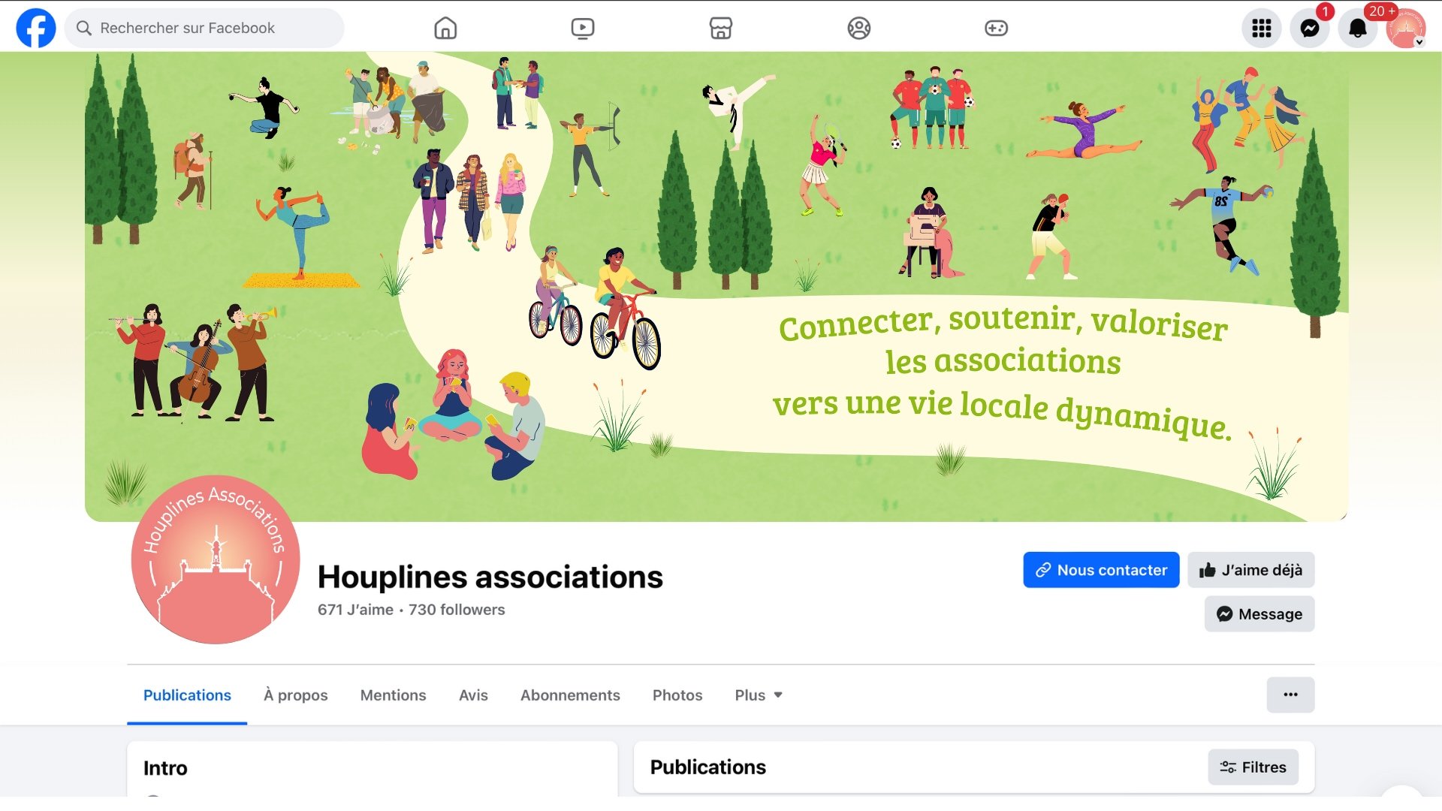Toggle the J'aime déjà like button
The width and height of the screenshot is (1442, 811).
click(x=1251, y=570)
